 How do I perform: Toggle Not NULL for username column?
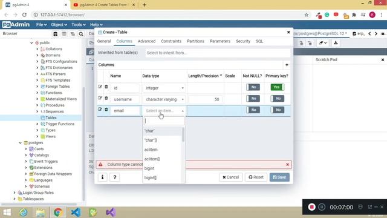click(253, 98)
